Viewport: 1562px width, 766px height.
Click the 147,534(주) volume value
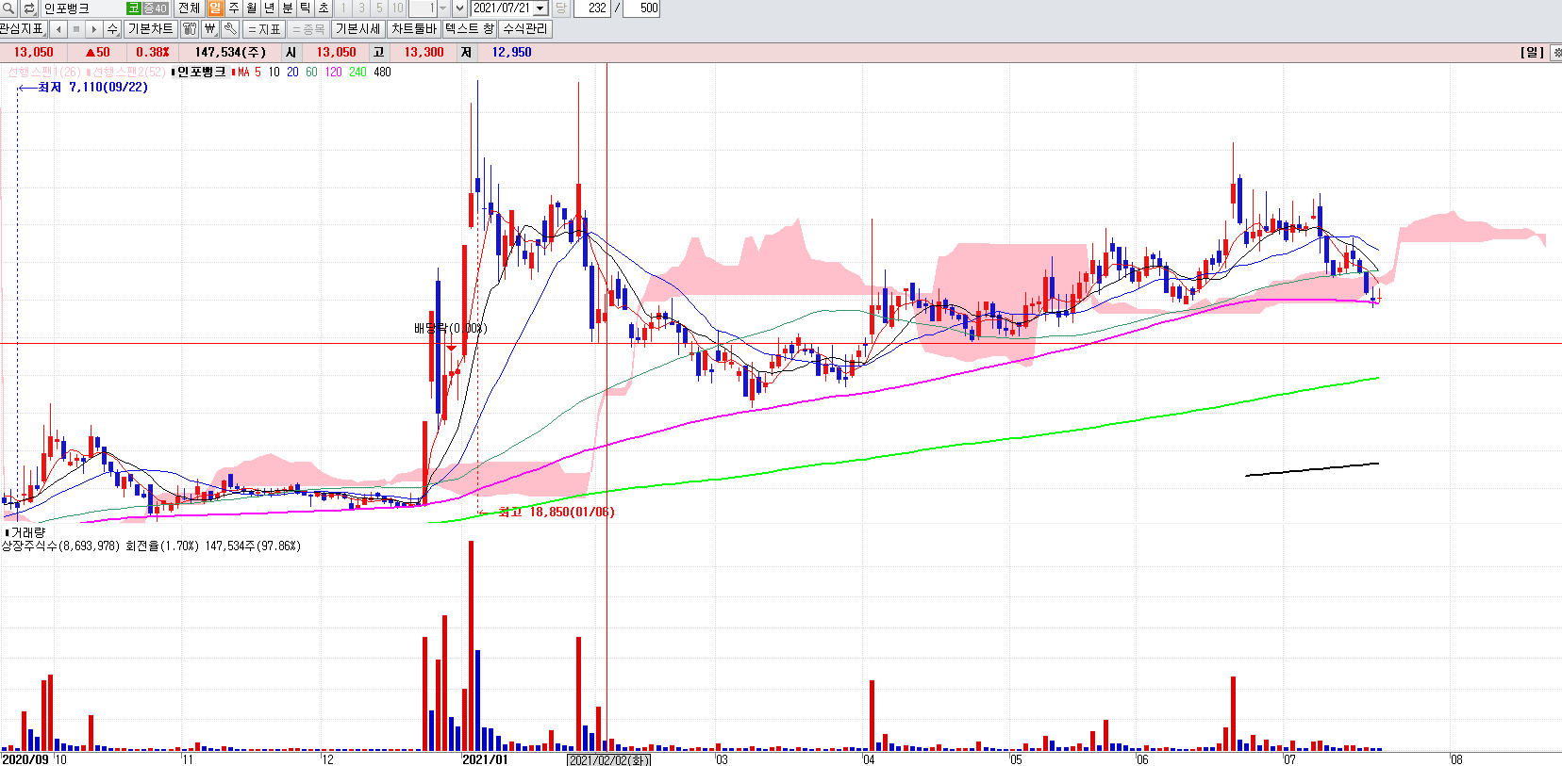230,53
